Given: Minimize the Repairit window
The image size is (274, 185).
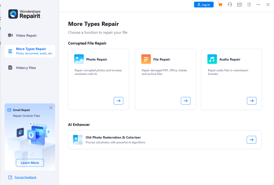Looking at the screenshot, I should tap(259, 4).
